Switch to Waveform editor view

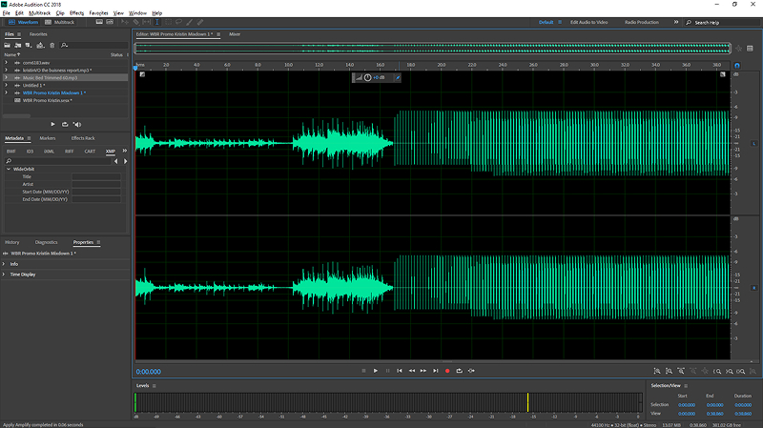coord(23,22)
